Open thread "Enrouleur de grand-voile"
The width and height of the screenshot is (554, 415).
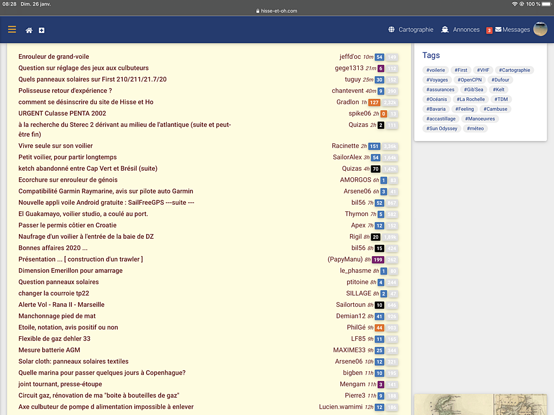point(54,57)
